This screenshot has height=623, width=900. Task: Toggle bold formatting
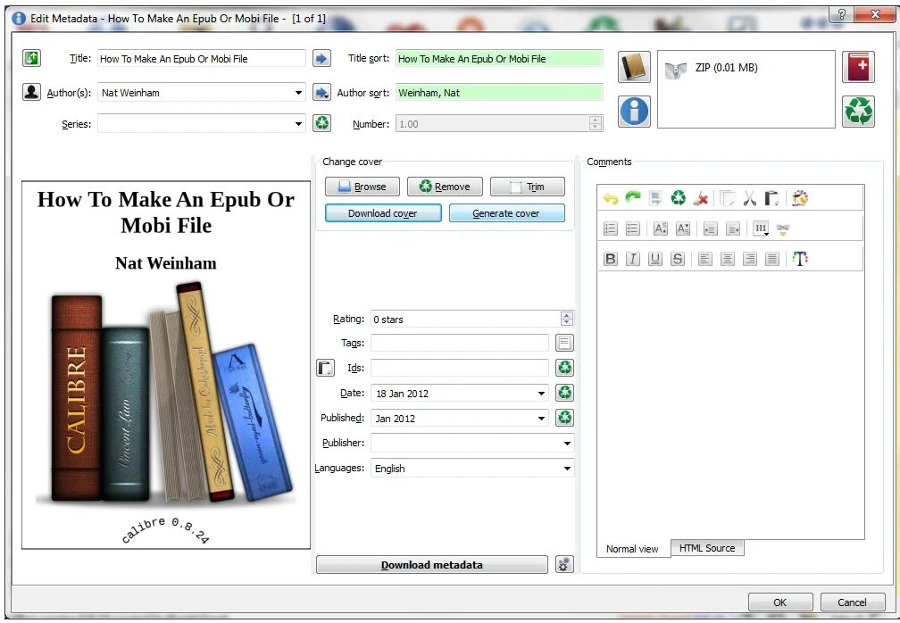610,259
